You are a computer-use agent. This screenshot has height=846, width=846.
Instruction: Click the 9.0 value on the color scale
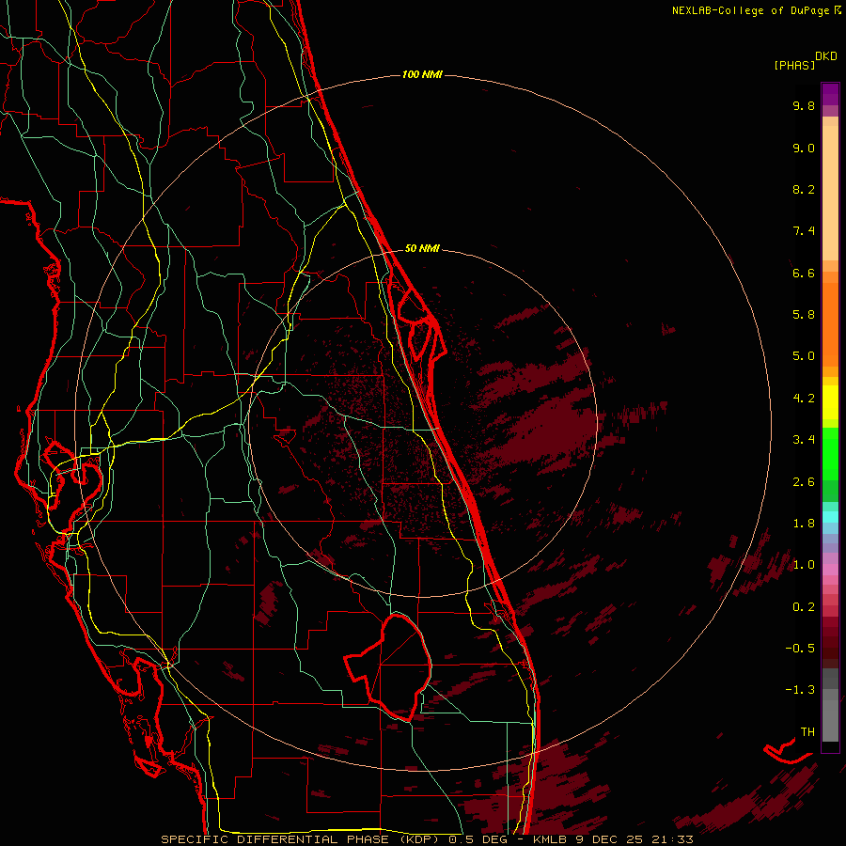tap(804, 148)
